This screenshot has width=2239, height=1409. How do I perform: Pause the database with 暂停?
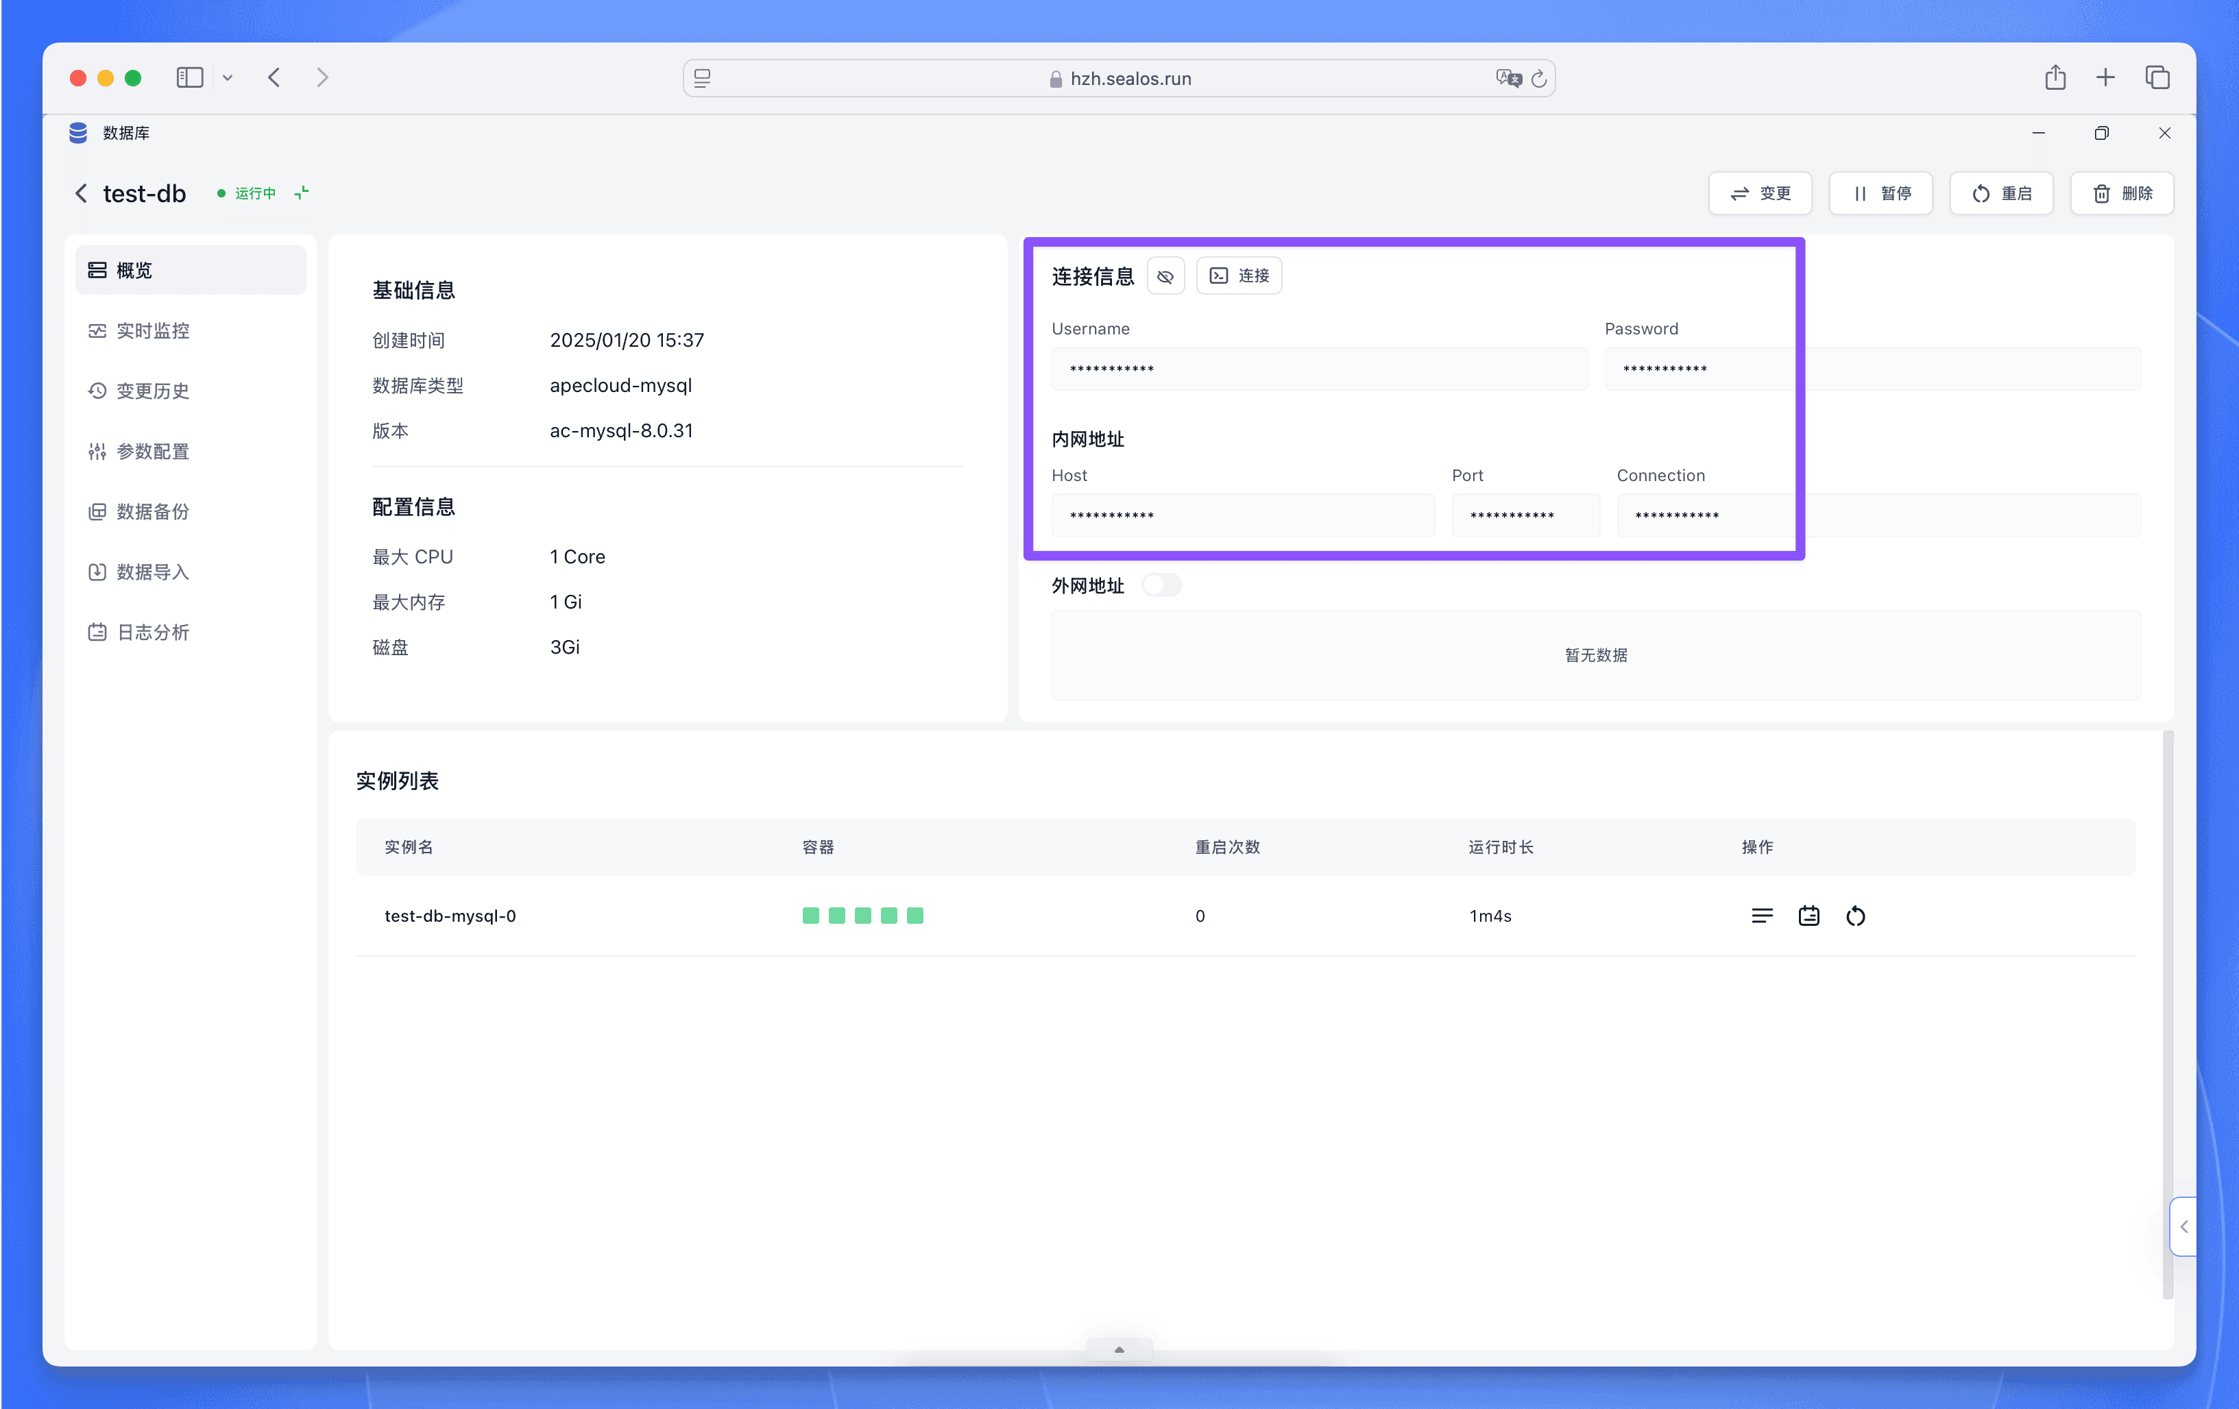click(1880, 193)
